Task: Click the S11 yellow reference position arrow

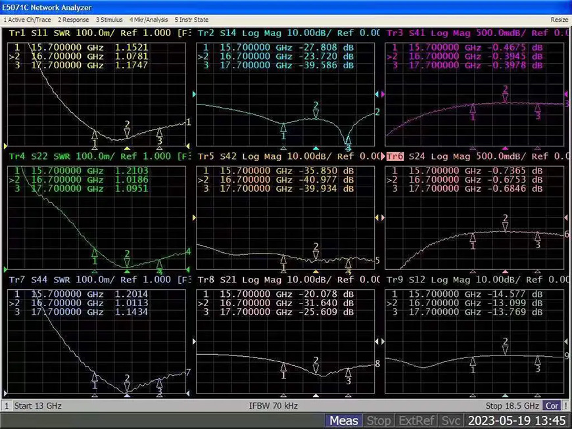Action: pos(5,146)
